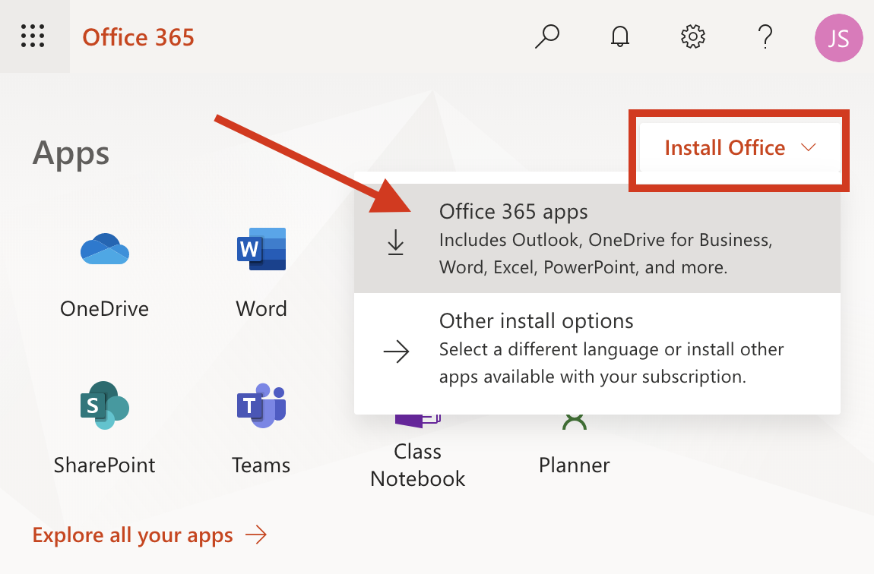Viewport: 874px width, 574px height.
Task: Click the Apps heading
Action: [x=71, y=153]
